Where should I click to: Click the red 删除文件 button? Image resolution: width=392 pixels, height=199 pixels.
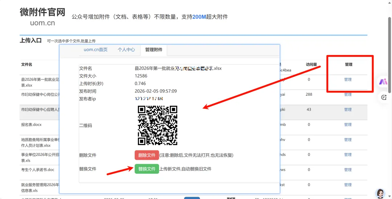147,155
